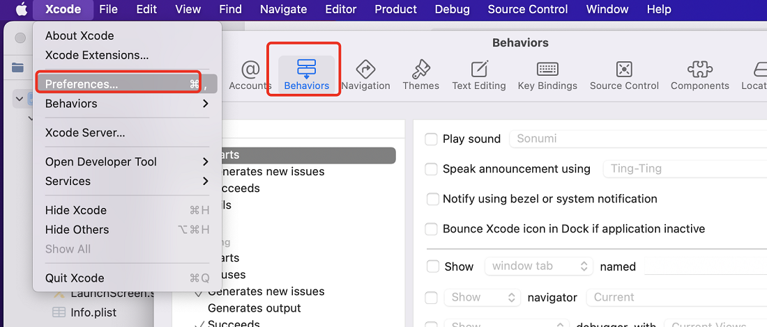Open the Key Bindings preferences pane

pos(547,76)
